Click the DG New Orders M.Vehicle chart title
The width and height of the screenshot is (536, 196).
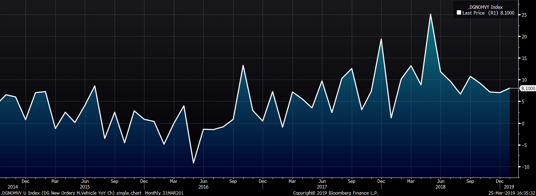[92, 193]
